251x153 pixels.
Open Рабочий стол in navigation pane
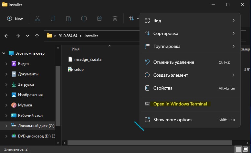(x=30, y=115)
